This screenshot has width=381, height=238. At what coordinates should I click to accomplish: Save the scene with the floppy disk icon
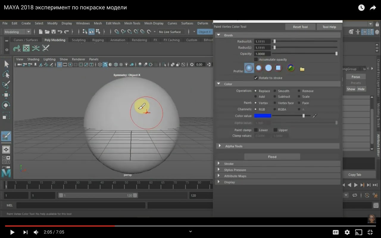[54, 32]
